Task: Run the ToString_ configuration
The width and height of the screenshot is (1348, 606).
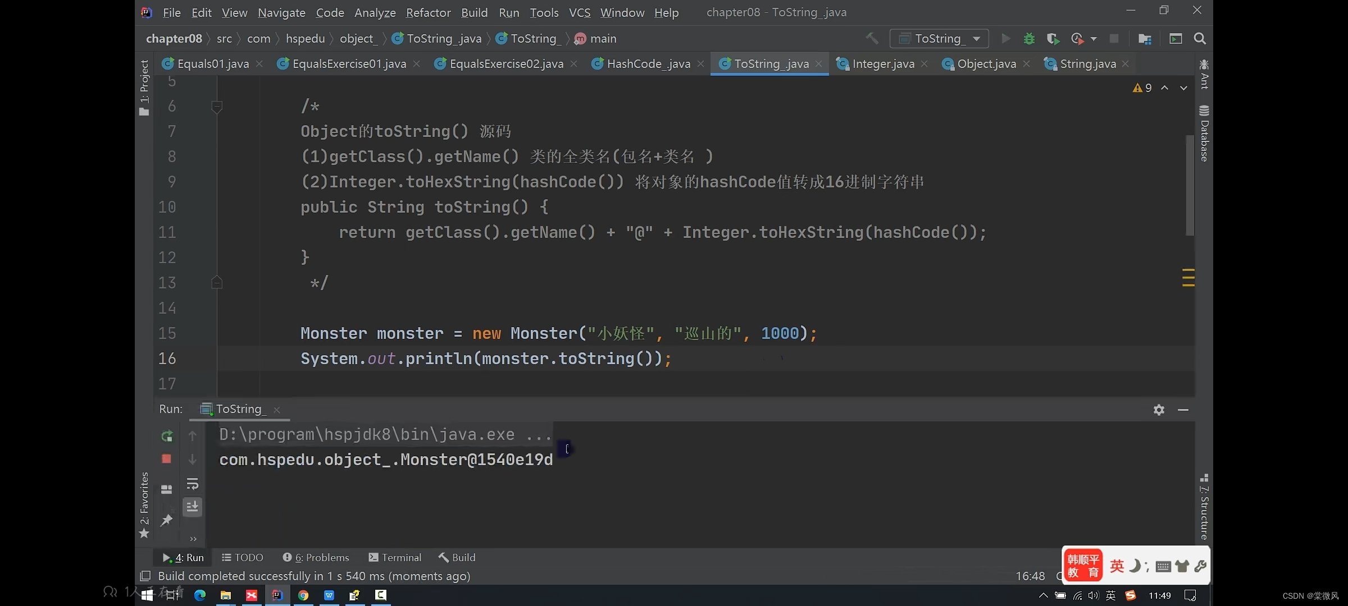Action: (1005, 39)
